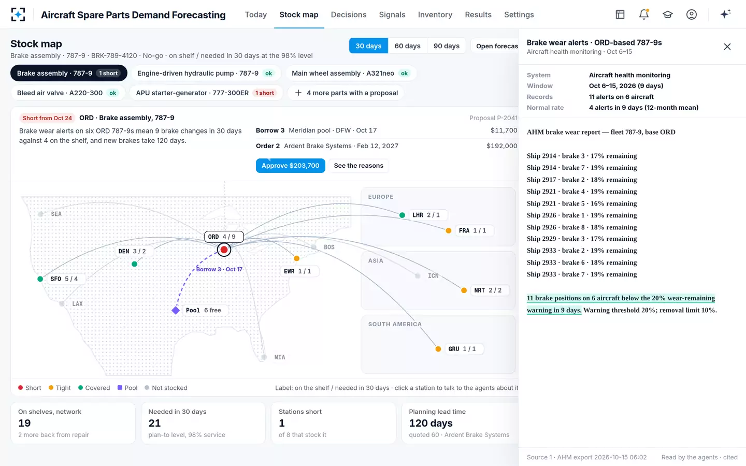Open the sparkle AI assistant icon
The image size is (746, 466).
pos(725,14)
